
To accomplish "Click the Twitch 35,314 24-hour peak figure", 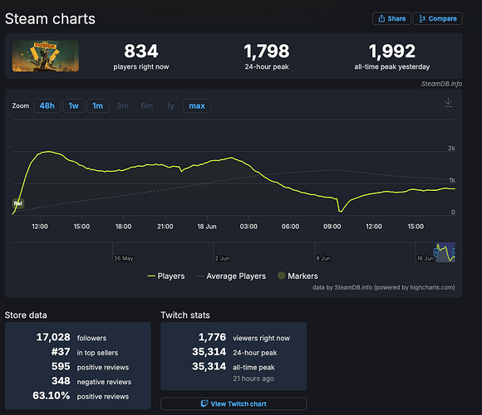I will 209,352.
